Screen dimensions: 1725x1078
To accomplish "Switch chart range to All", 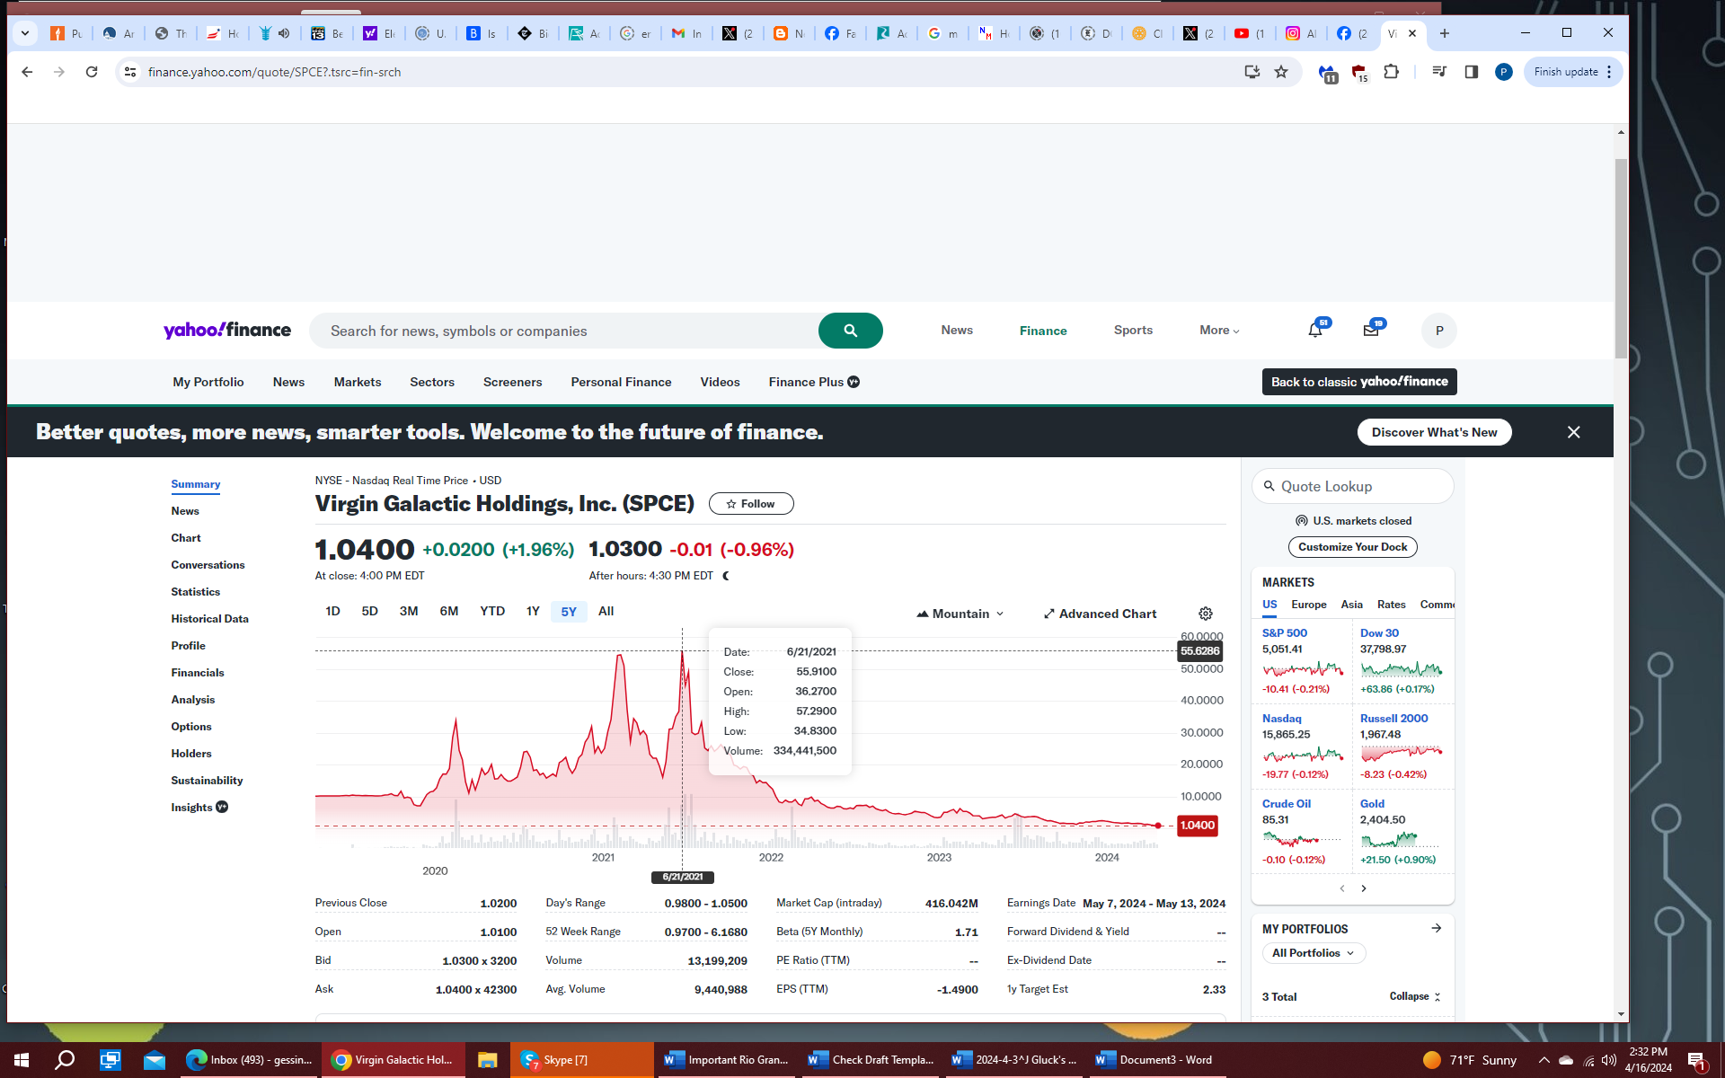I will point(606,612).
